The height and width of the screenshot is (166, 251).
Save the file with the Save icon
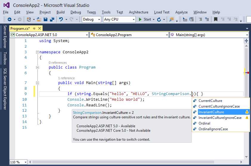coord(46,19)
